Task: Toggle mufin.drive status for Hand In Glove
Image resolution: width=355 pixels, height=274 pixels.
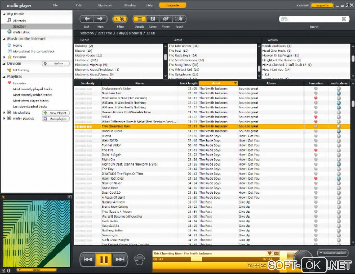Action: click(339, 131)
